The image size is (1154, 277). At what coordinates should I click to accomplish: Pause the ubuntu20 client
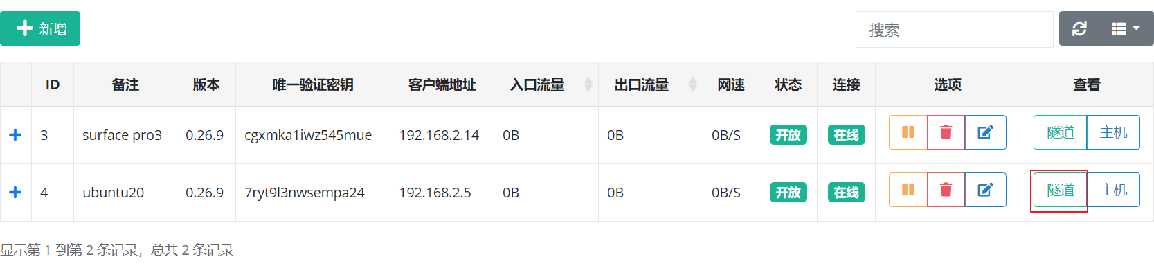[x=908, y=190]
